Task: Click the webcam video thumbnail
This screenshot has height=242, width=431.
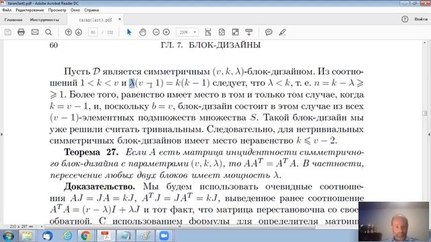Action: [393, 222]
